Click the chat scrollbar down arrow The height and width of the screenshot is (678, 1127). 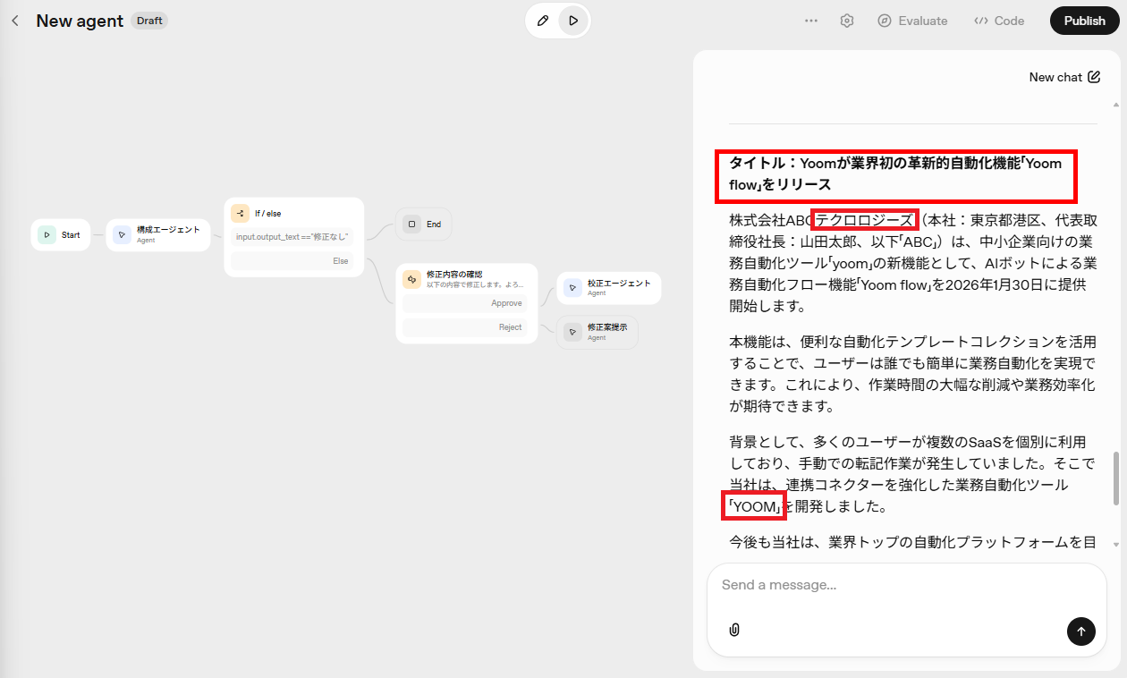point(1115,544)
